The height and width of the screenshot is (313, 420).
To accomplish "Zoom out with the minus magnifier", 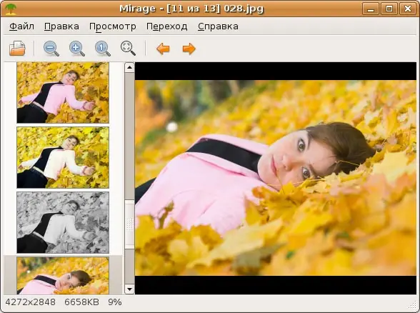I will 51,49.
